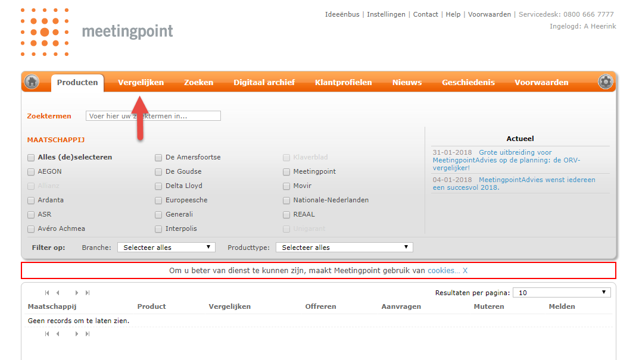The height and width of the screenshot is (360, 639).
Task: Open the settings gear icon in navigation bar
Action: coord(606,82)
